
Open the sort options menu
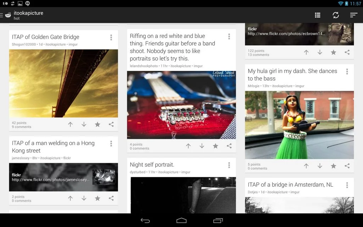[x=354, y=15]
